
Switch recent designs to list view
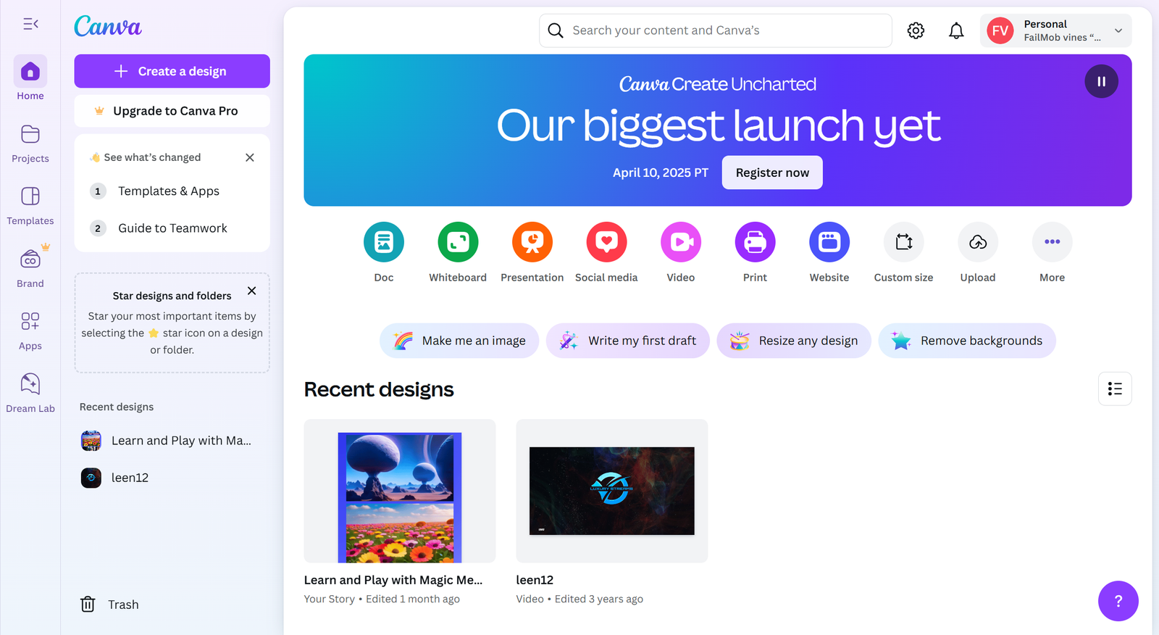[x=1115, y=389]
